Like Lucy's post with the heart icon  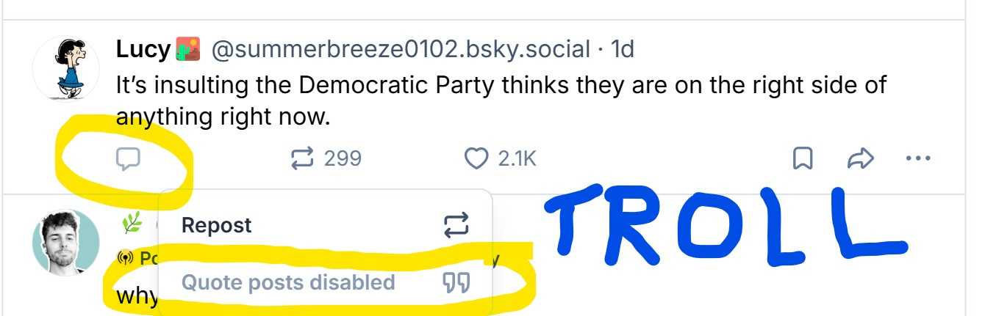(x=477, y=158)
